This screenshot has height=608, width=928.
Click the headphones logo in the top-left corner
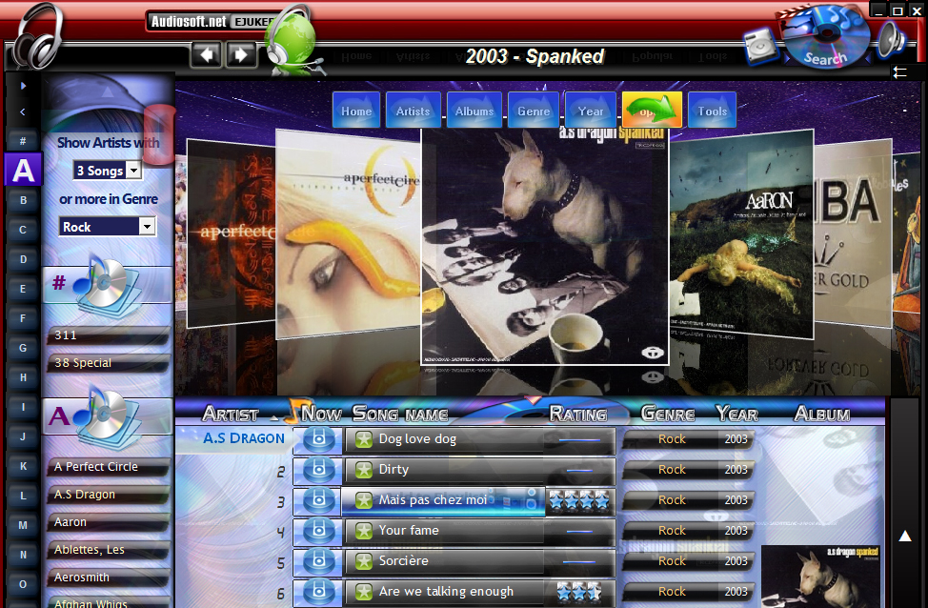[39, 37]
